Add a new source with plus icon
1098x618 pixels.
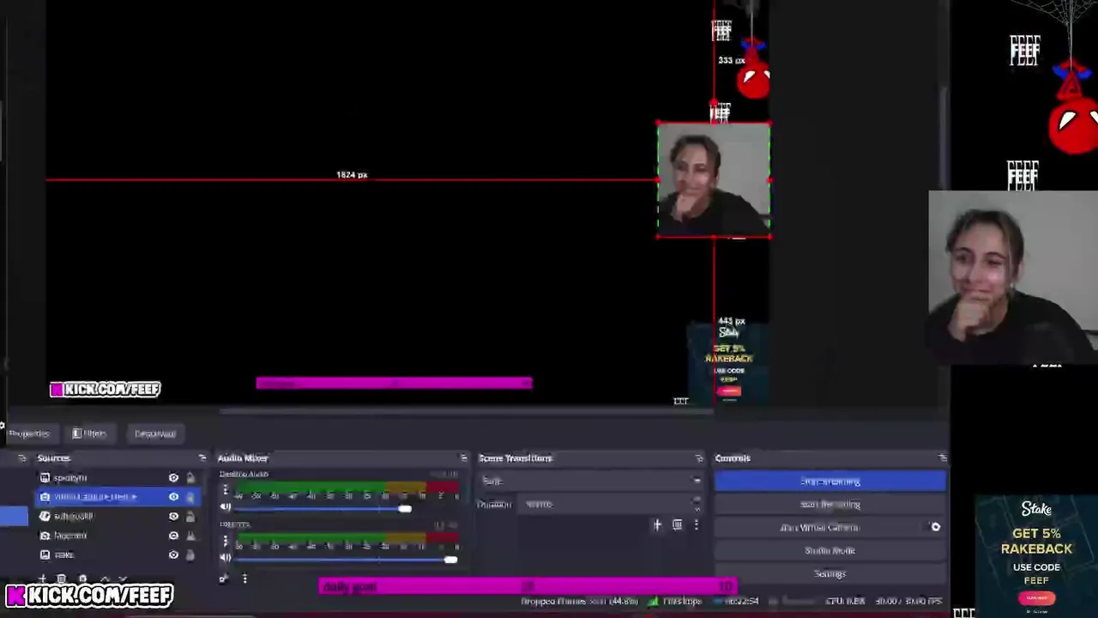point(42,579)
